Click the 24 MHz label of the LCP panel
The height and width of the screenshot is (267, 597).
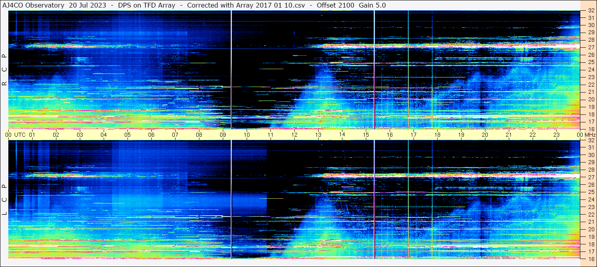point(591,199)
